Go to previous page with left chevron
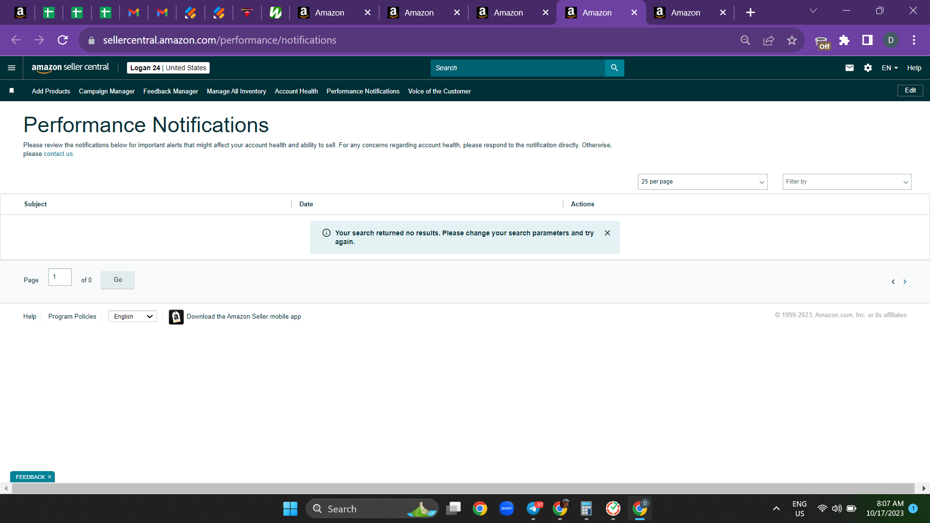The height and width of the screenshot is (523, 930). coord(893,282)
